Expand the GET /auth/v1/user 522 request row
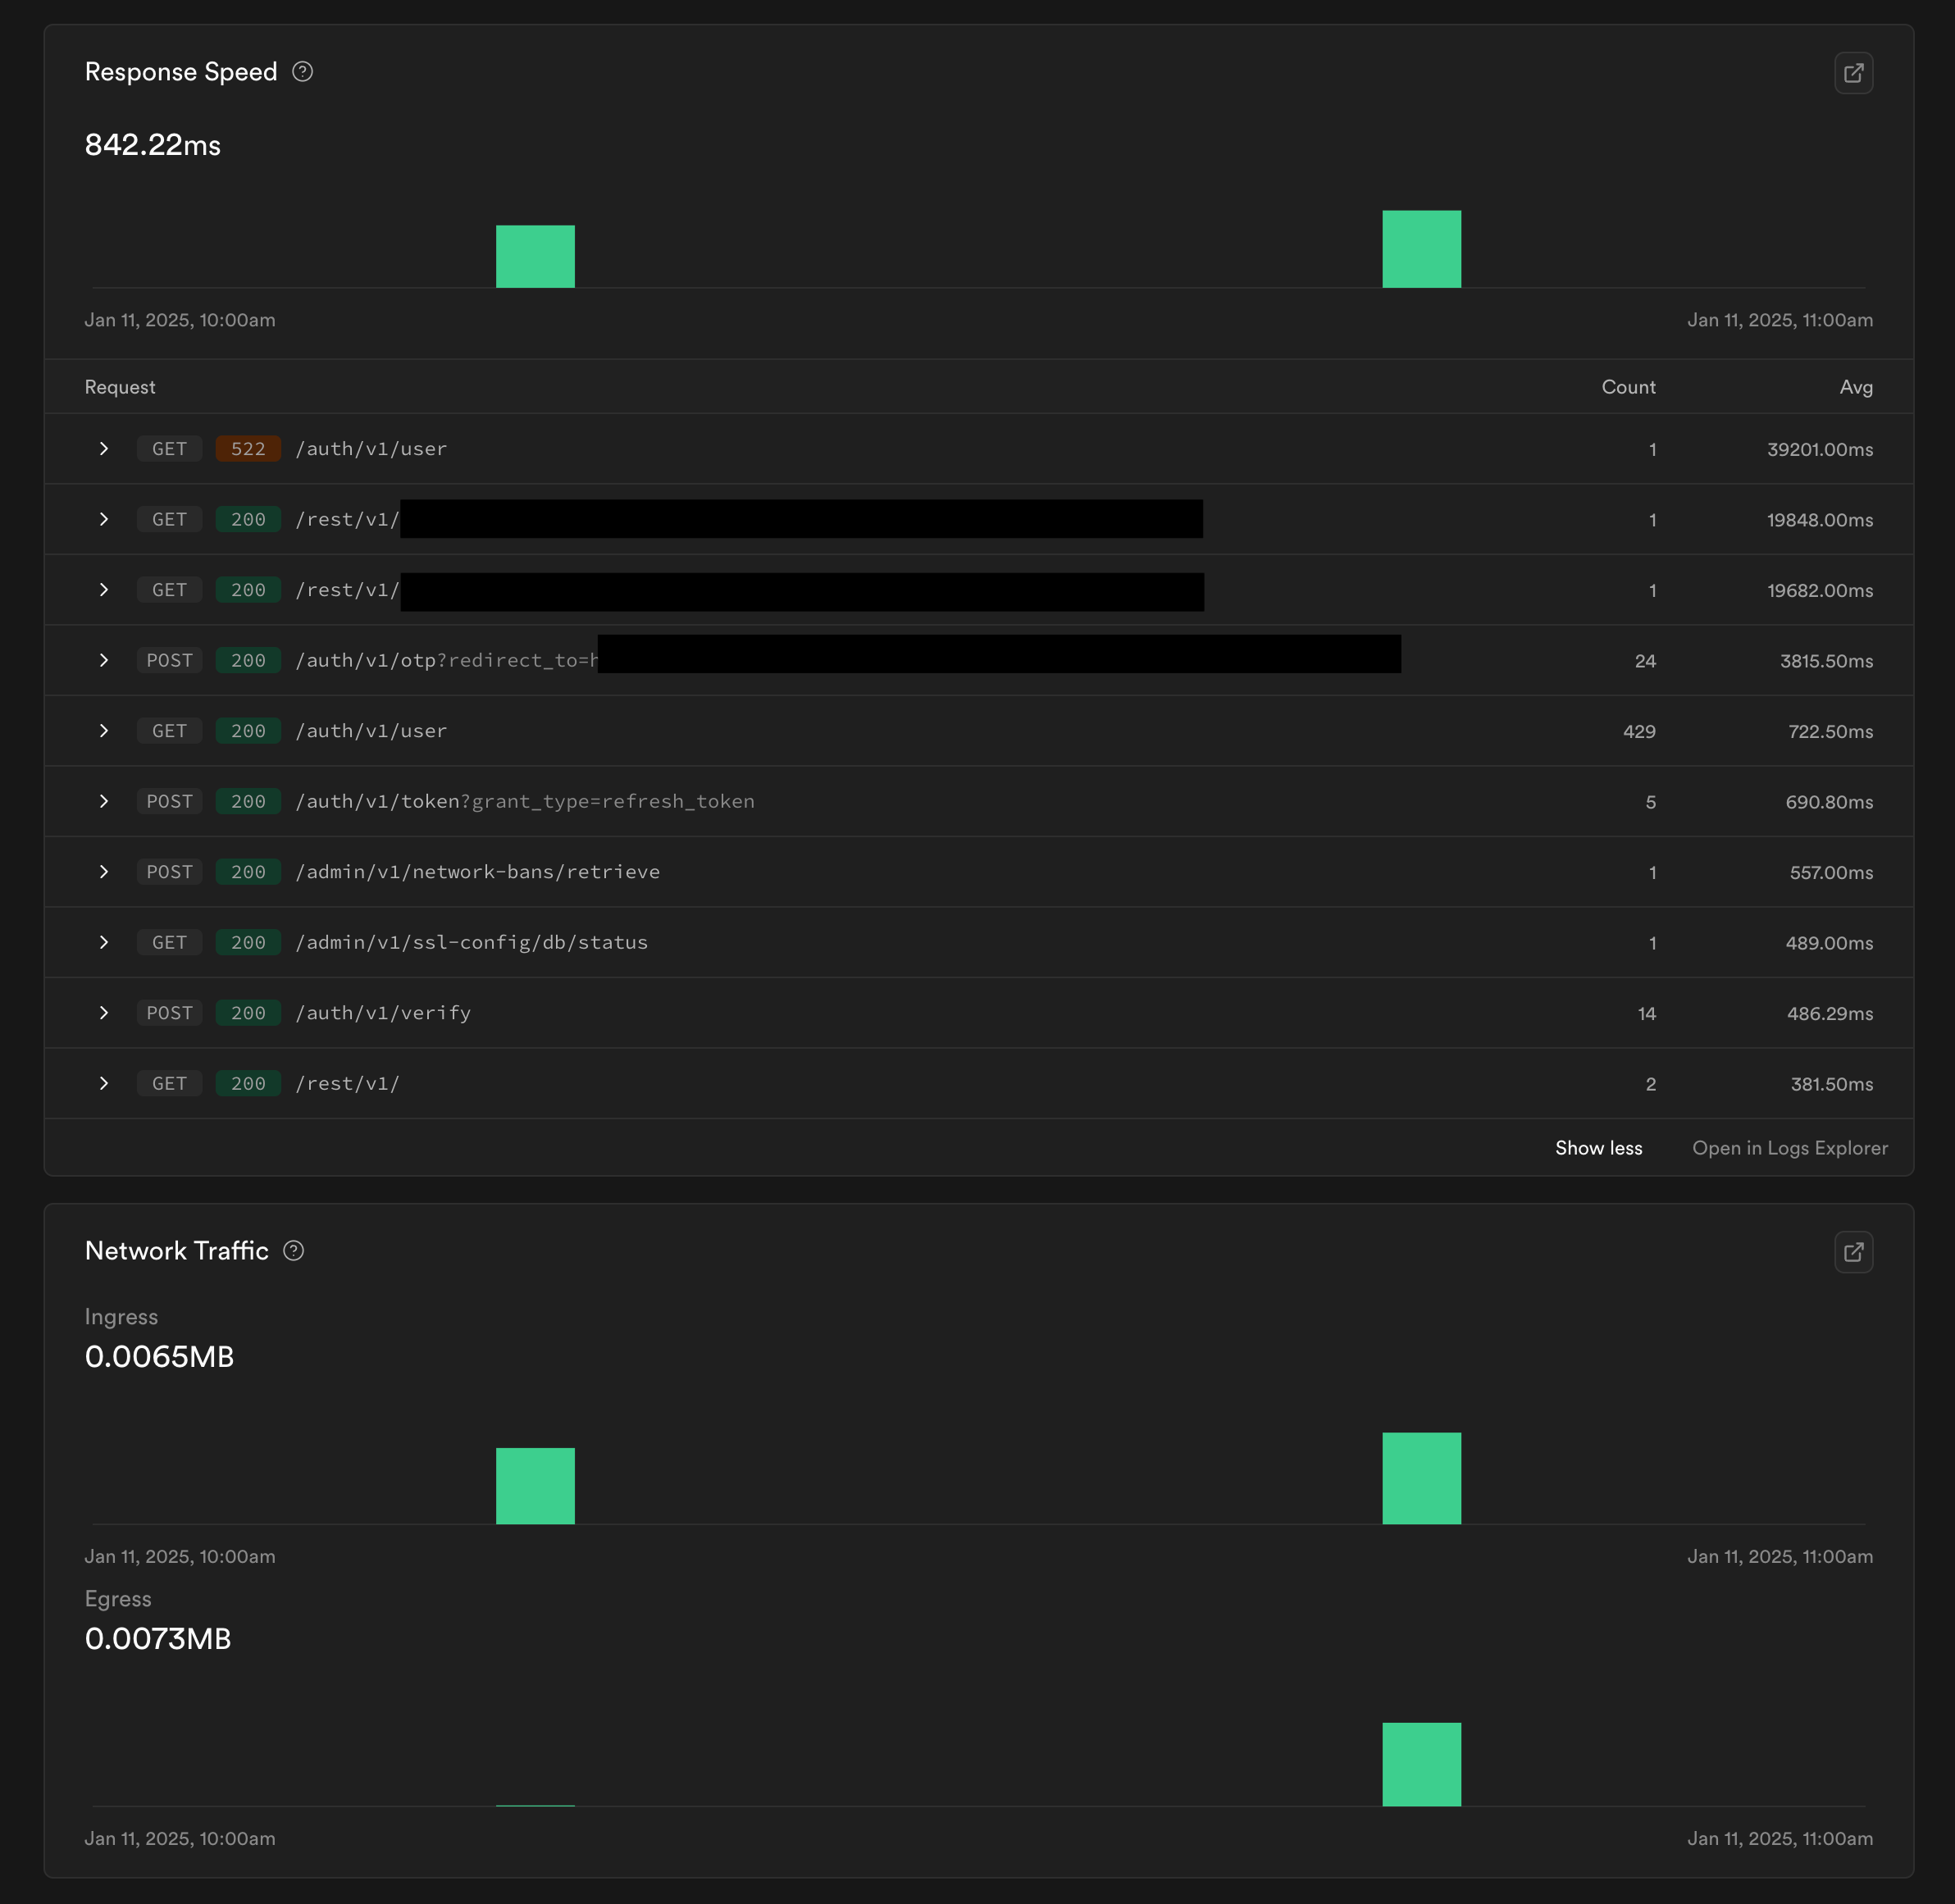The image size is (1955, 1904). pyautogui.click(x=104, y=449)
